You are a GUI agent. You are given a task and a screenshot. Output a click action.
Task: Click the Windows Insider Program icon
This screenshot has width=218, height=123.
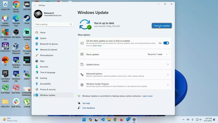82,85
